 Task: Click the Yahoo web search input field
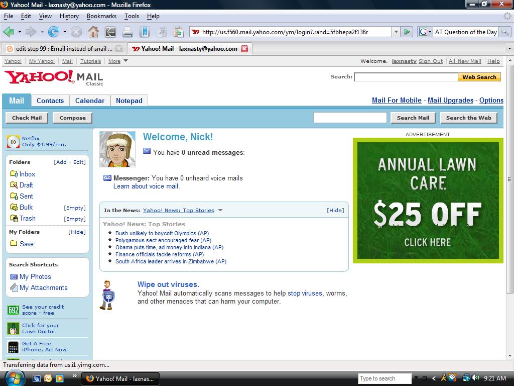pos(406,77)
